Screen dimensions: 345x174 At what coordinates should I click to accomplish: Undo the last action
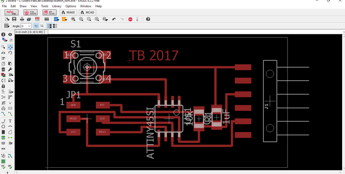tap(114, 19)
